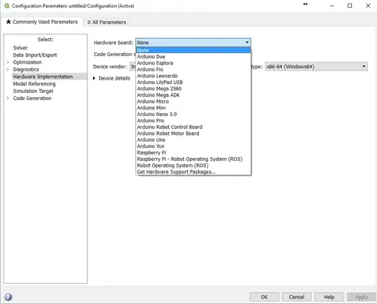Choose Arduino LilyPad USB board
The height and width of the screenshot is (304, 377).
coord(193,82)
